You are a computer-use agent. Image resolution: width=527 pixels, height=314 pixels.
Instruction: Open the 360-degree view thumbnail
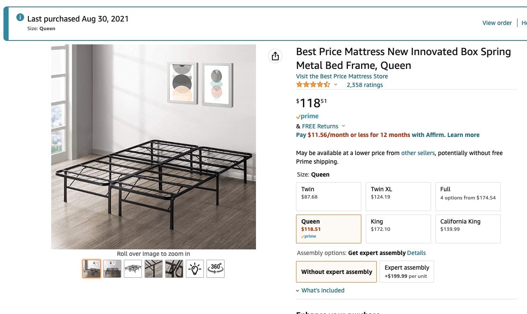216,269
